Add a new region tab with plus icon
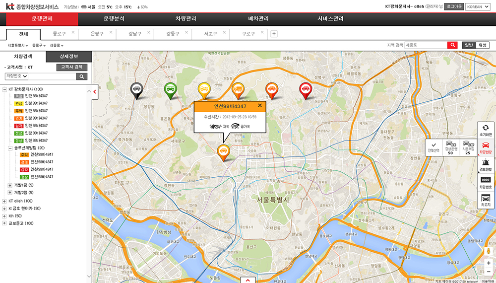 [274, 34]
